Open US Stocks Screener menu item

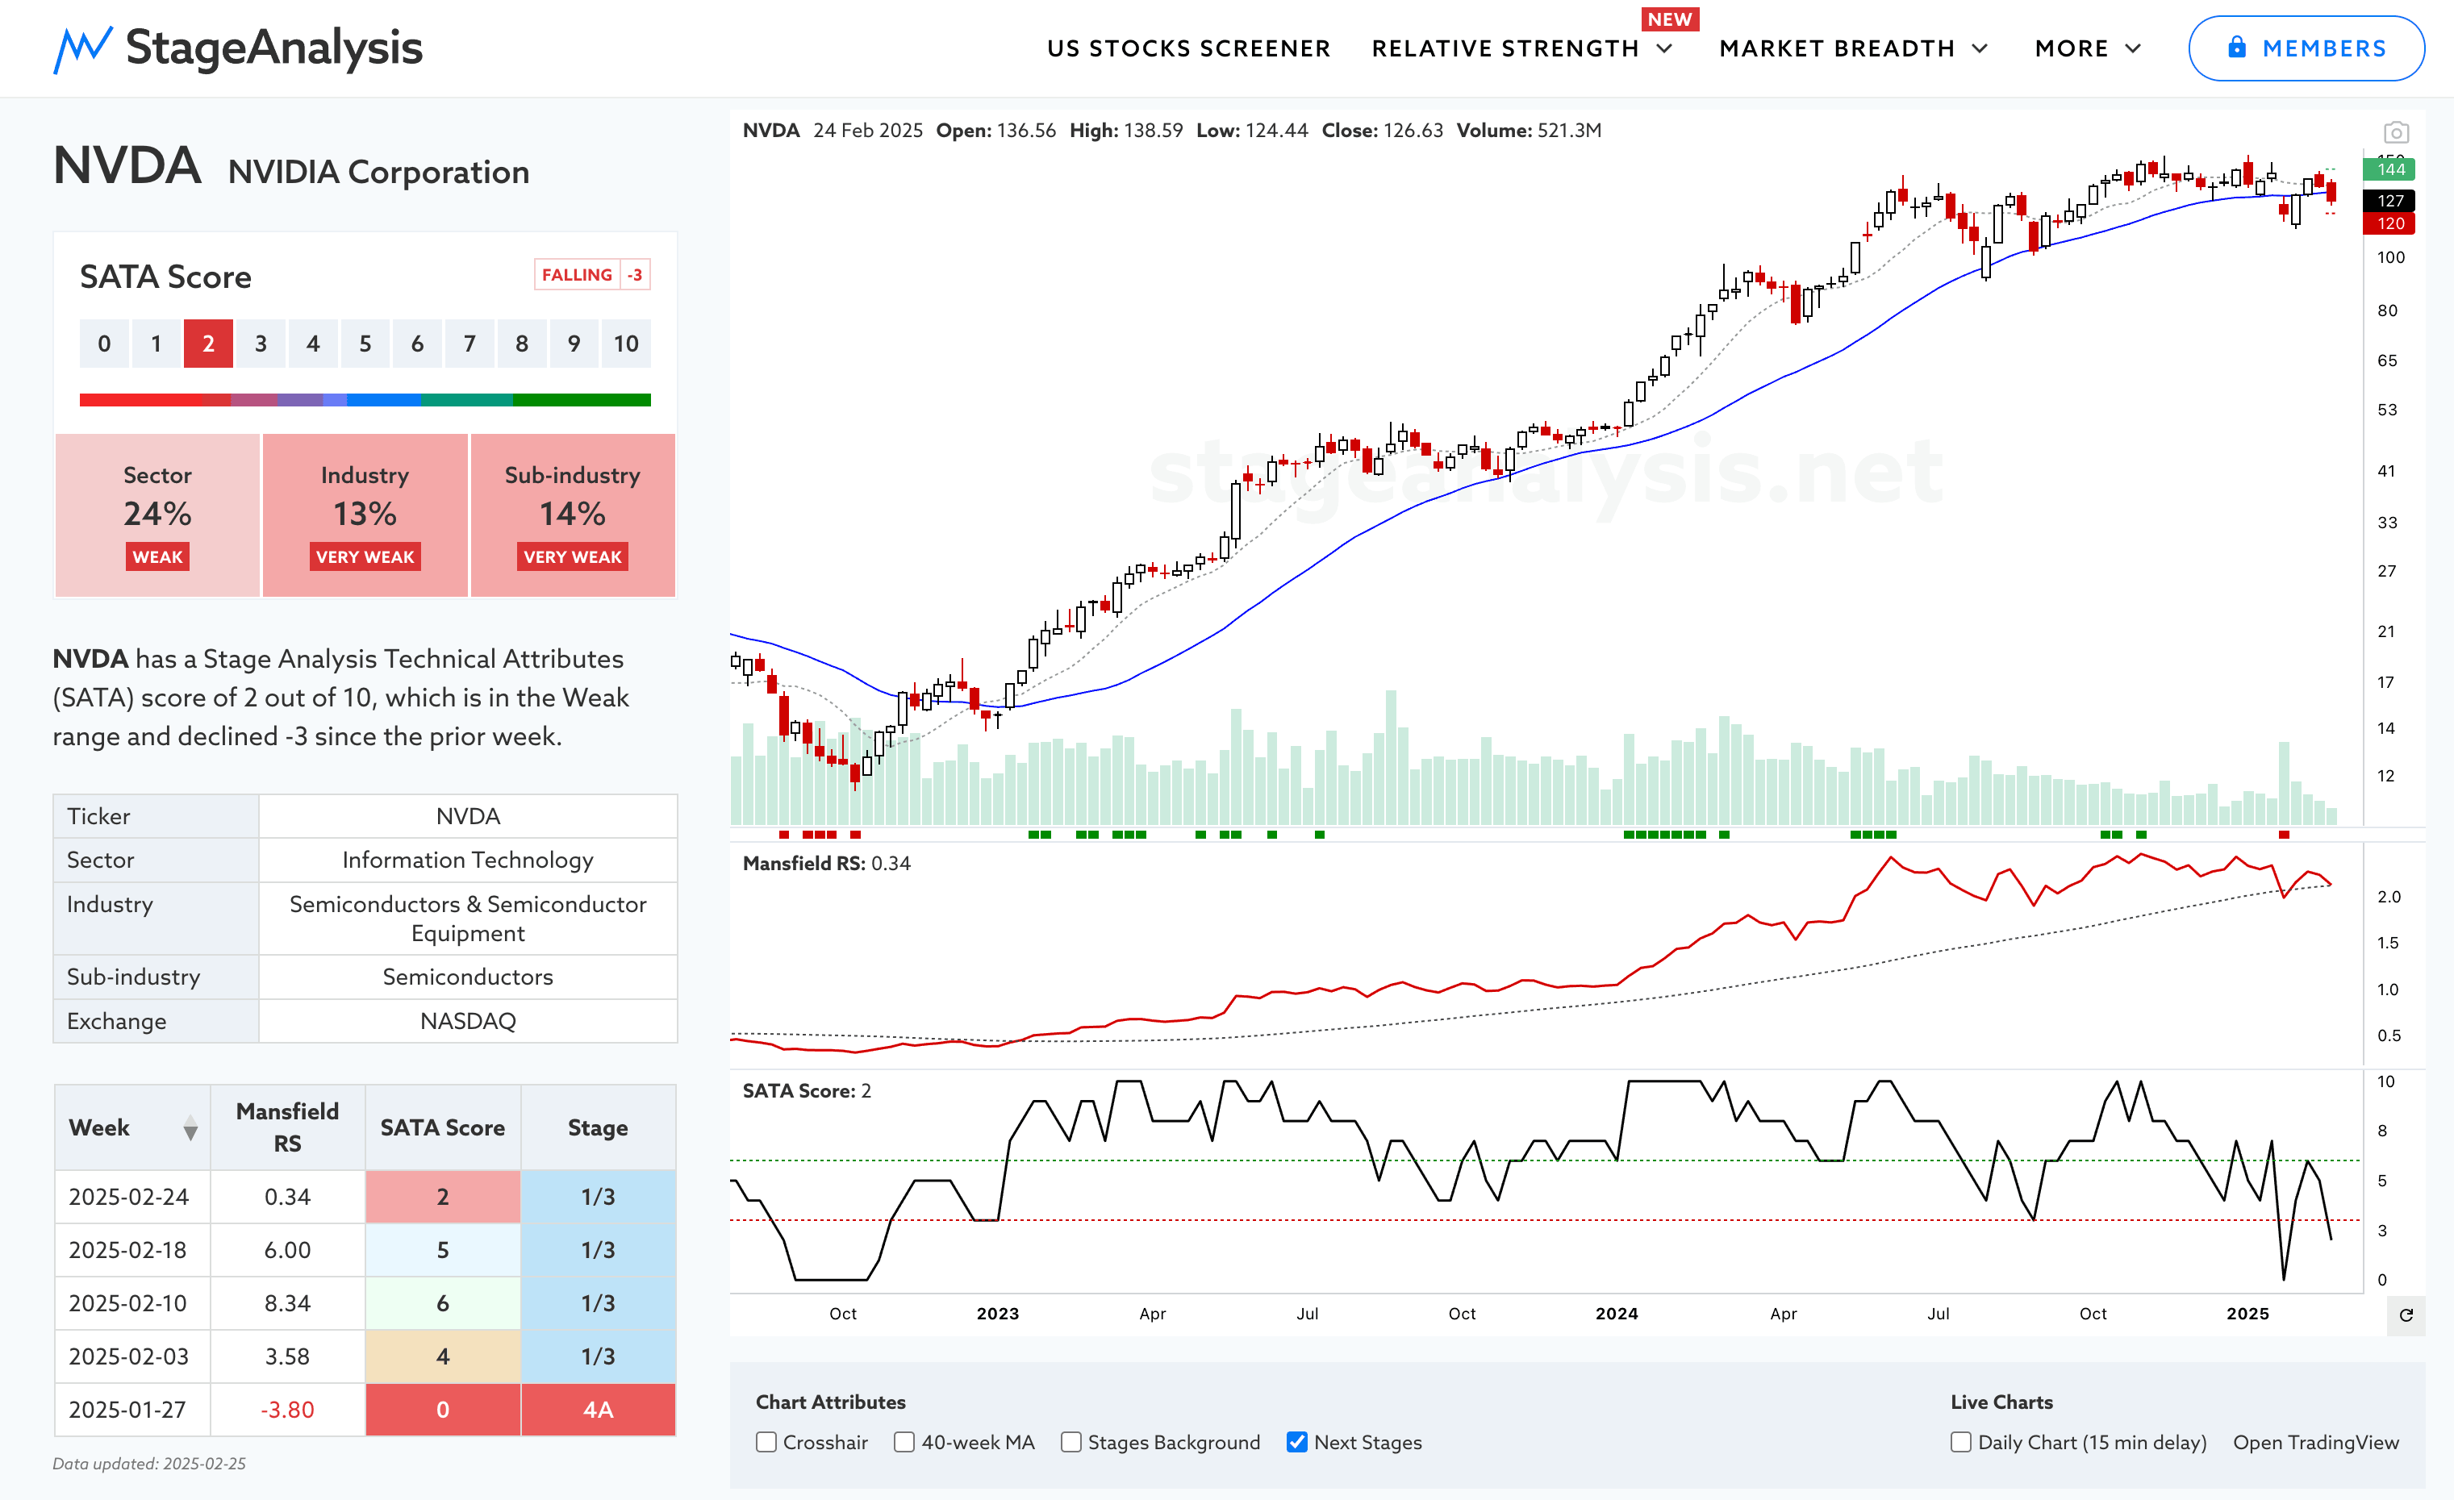(1188, 48)
